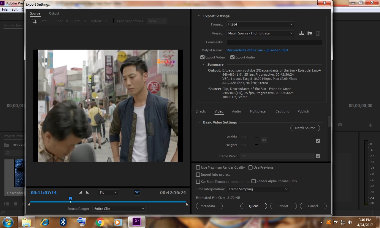Click the Queue button
The height and width of the screenshot is (228, 380).
click(254, 206)
